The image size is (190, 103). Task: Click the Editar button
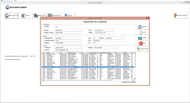(x=142, y=32)
